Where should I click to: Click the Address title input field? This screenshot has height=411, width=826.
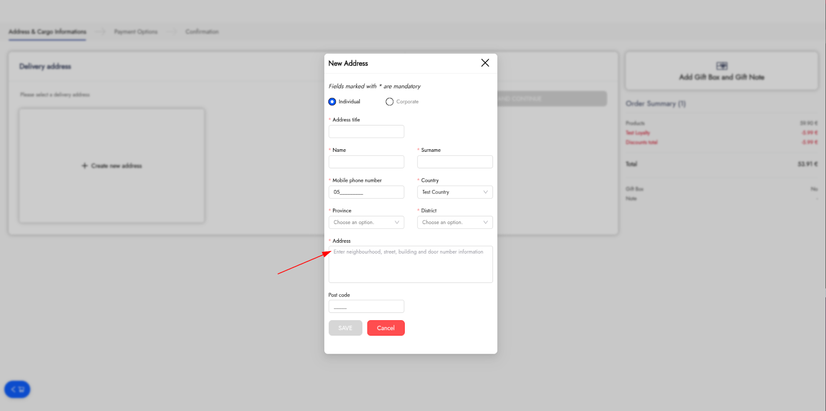366,132
